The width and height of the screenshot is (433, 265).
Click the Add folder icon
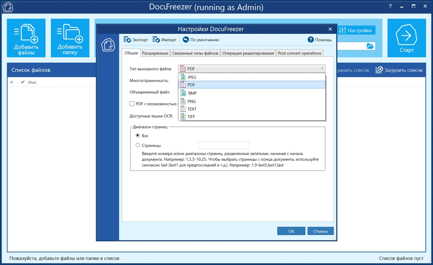coord(70,33)
